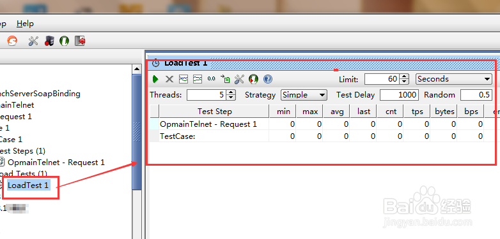Click the bps column header

pyautogui.click(x=471, y=112)
